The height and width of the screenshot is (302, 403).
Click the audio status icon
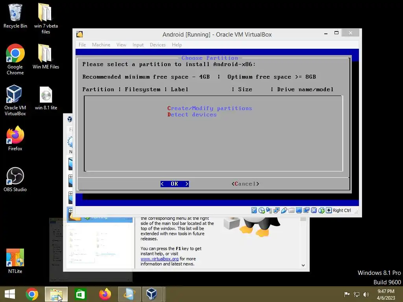(269, 210)
